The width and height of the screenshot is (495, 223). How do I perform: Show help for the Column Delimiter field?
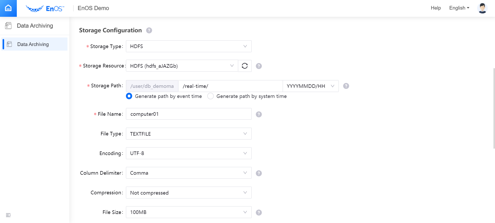point(259,173)
